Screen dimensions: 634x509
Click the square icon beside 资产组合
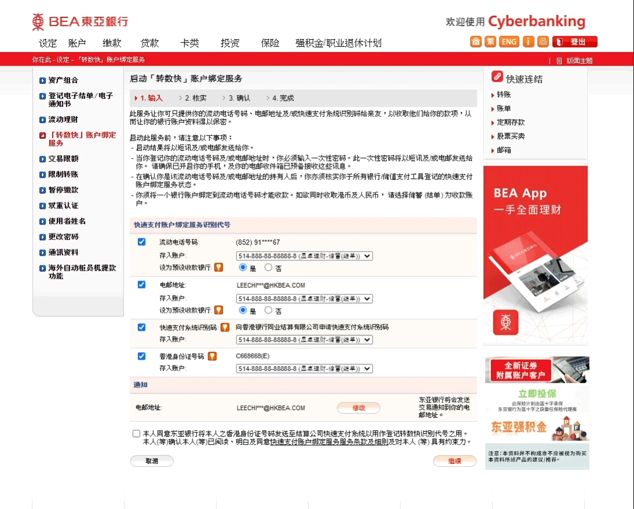[x=42, y=80]
